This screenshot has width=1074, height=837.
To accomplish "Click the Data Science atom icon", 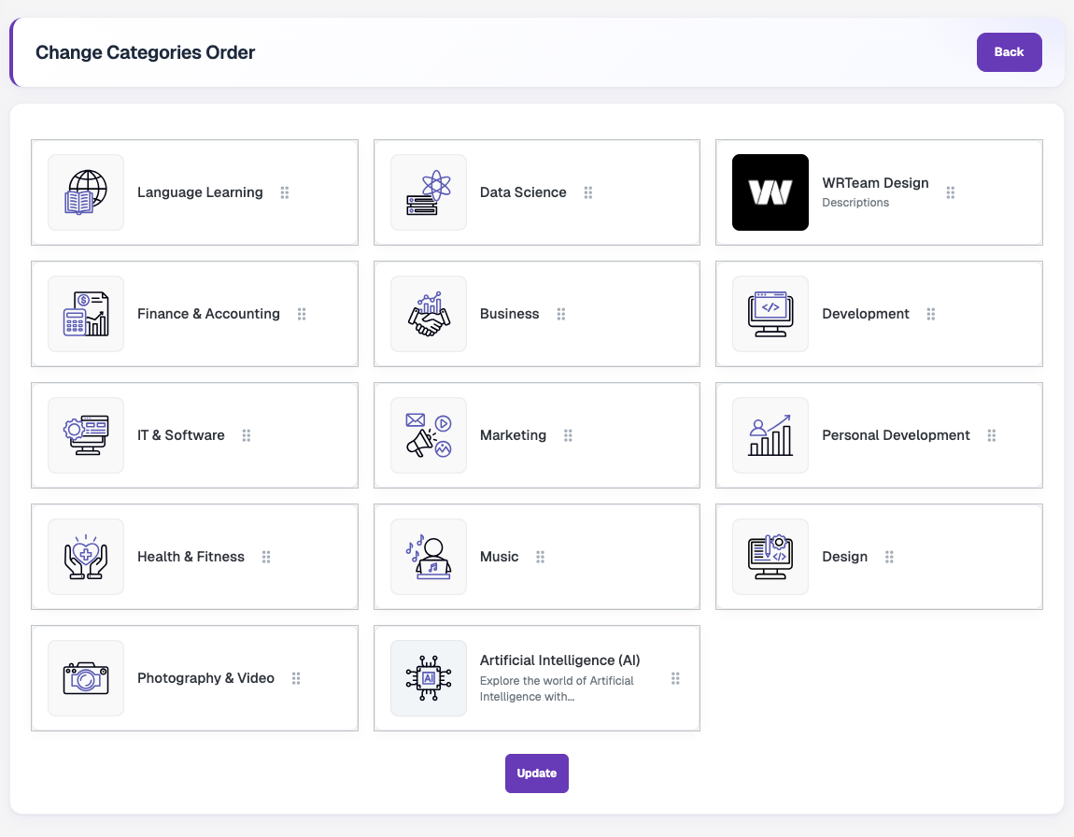I will [x=429, y=192].
